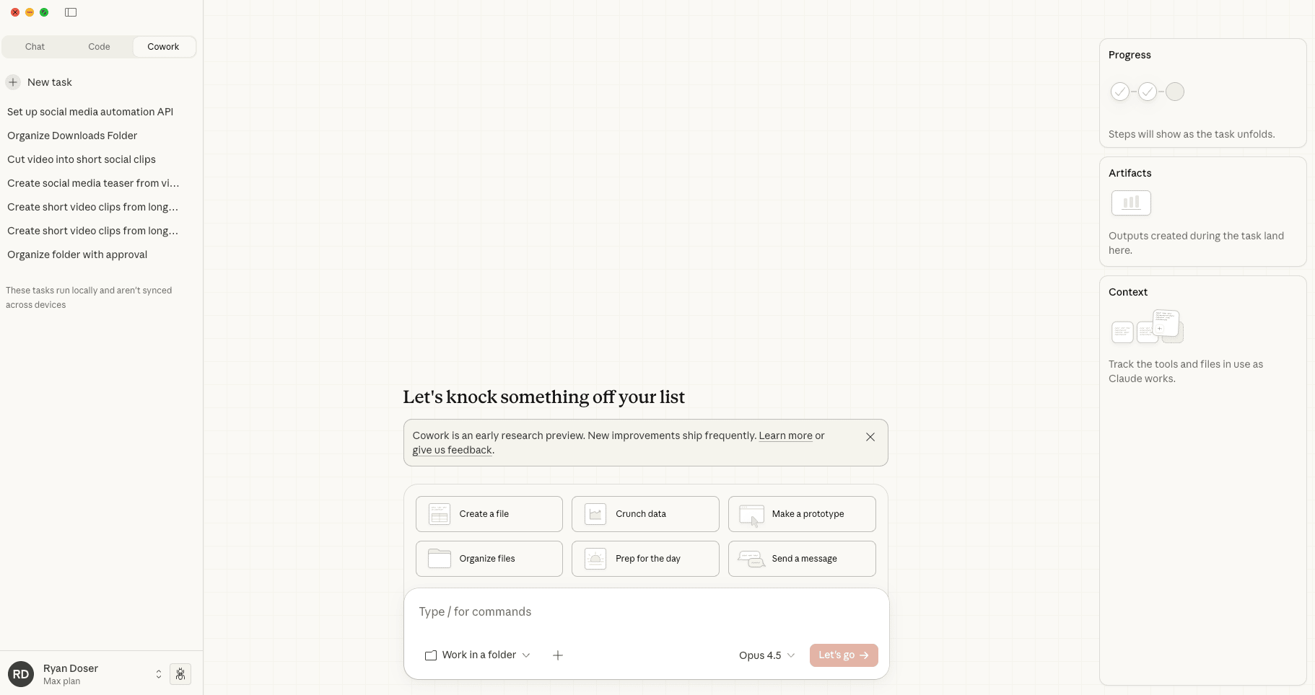
Task: Click the Artifacts chart icon
Action: pyautogui.click(x=1131, y=203)
